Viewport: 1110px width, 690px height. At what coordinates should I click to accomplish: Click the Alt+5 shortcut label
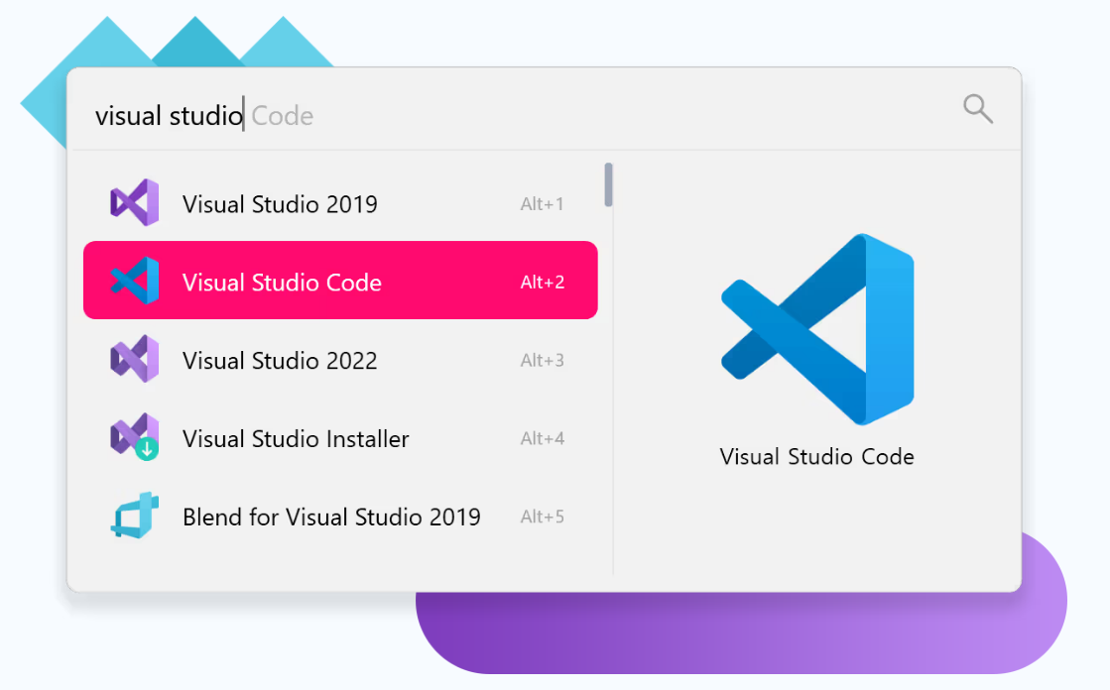(x=542, y=517)
